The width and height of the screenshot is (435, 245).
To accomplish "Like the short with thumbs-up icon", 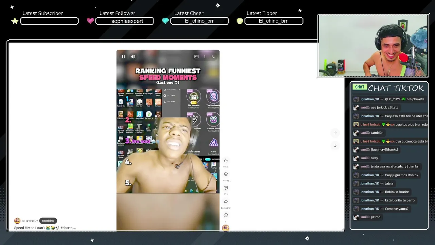I will (x=226, y=161).
